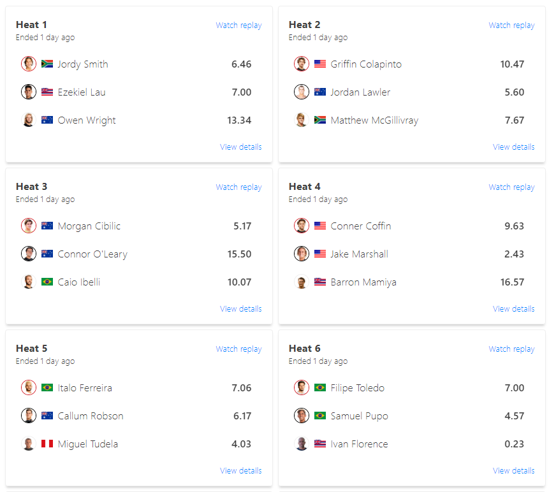Click the Brazil flag beside Italo Ferreira
Screen dimensions: 549x492
click(47, 387)
